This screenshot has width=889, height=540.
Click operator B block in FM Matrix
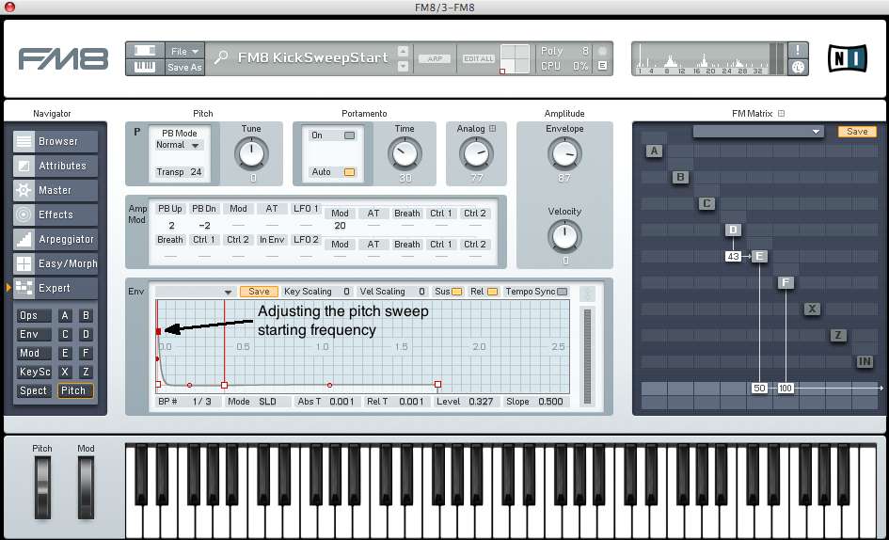tap(680, 177)
